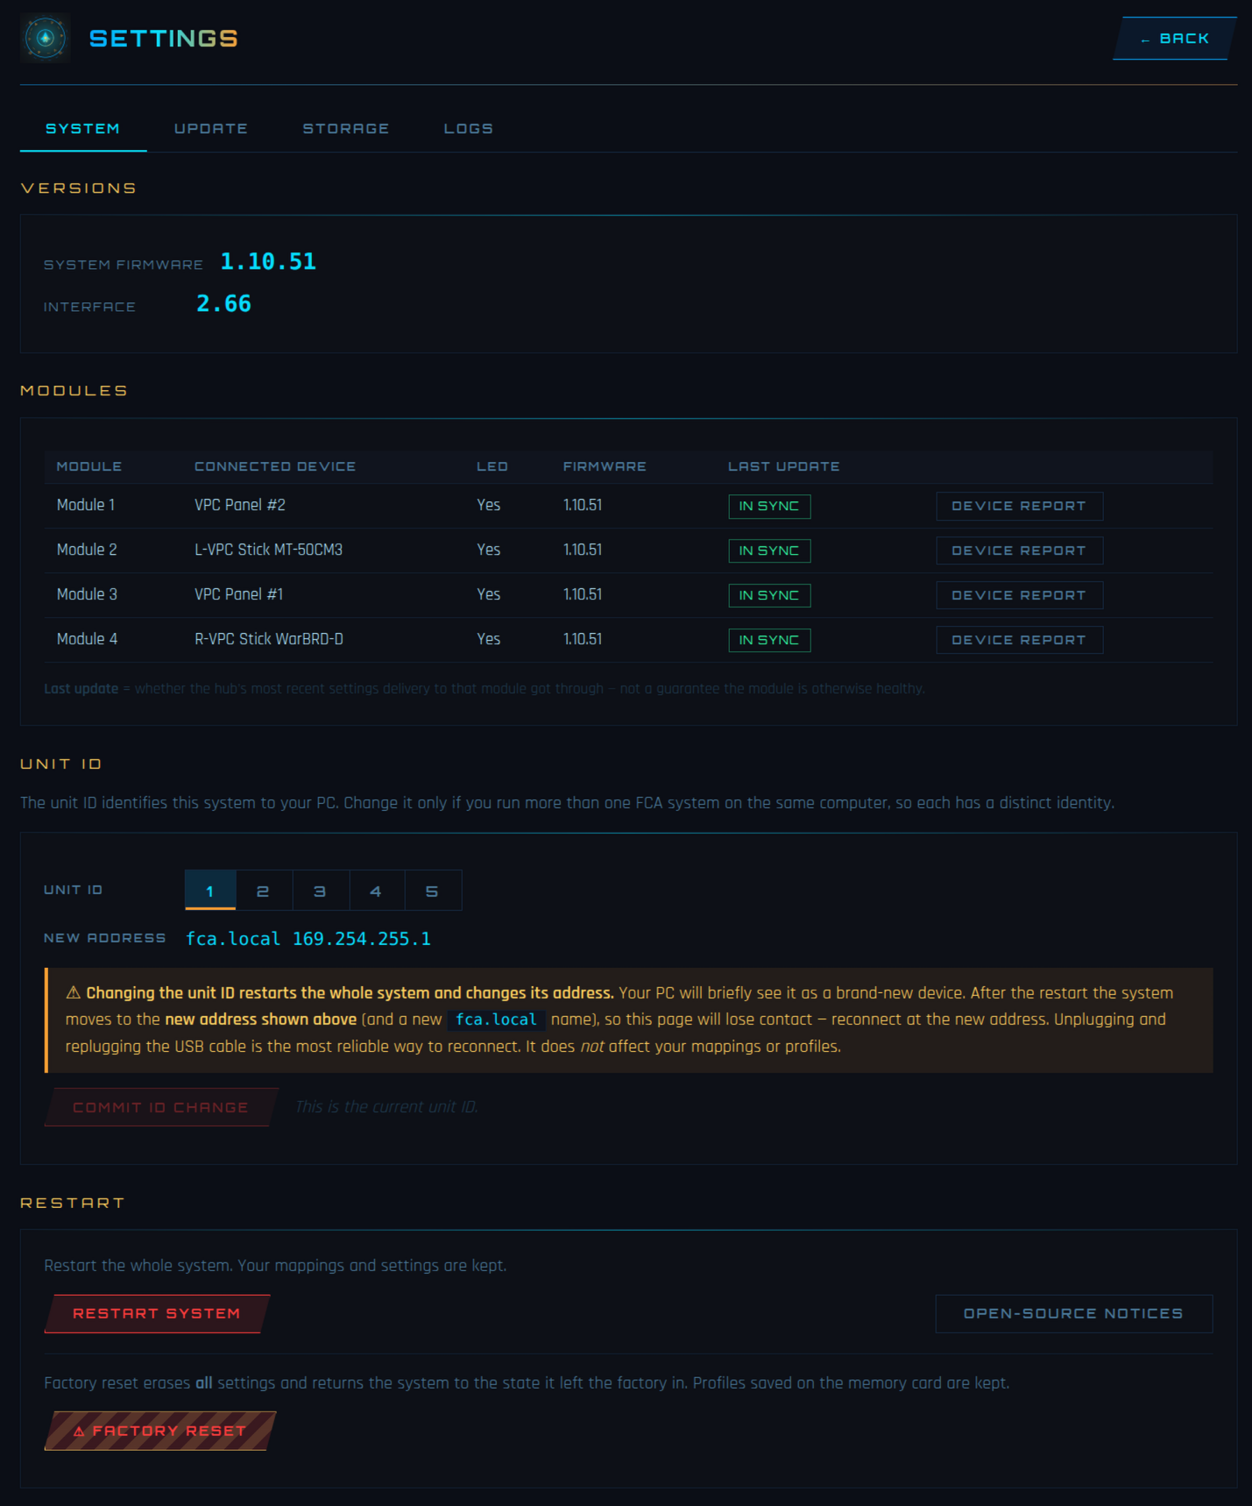The height and width of the screenshot is (1506, 1252).
Task: Click the interface version 2.66
Action: [x=224, y=303]
